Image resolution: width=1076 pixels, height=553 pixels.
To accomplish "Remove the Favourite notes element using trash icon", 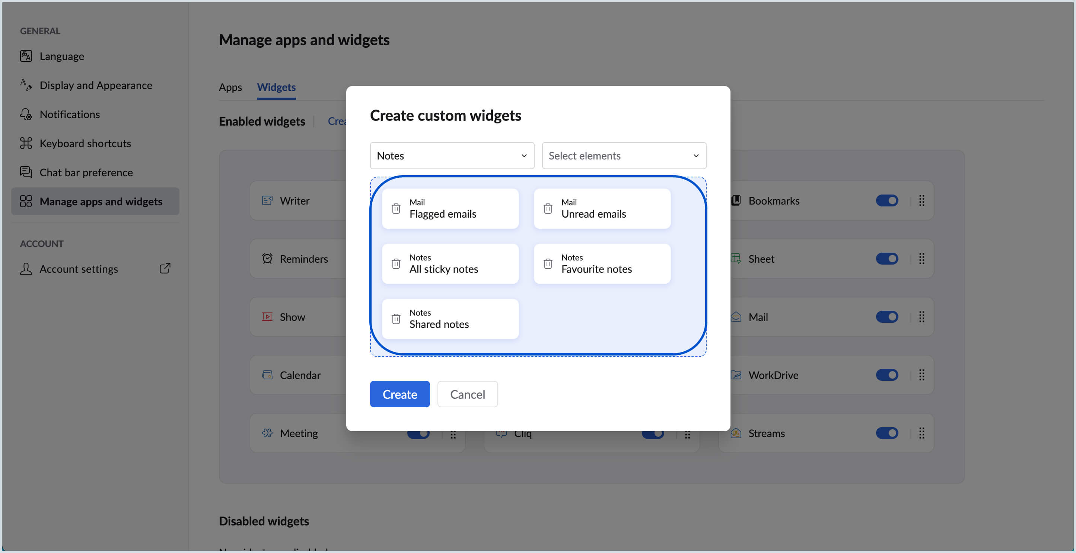I will click(x=548, y=263).
